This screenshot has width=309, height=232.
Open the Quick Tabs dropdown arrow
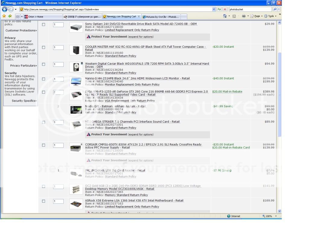pos(22,17)
